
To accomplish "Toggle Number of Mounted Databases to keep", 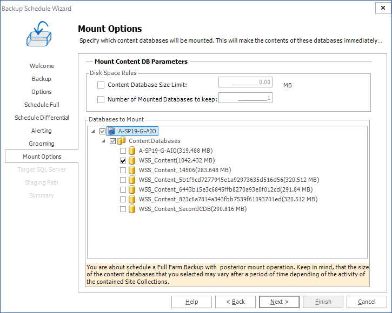I will coord(101,99).
